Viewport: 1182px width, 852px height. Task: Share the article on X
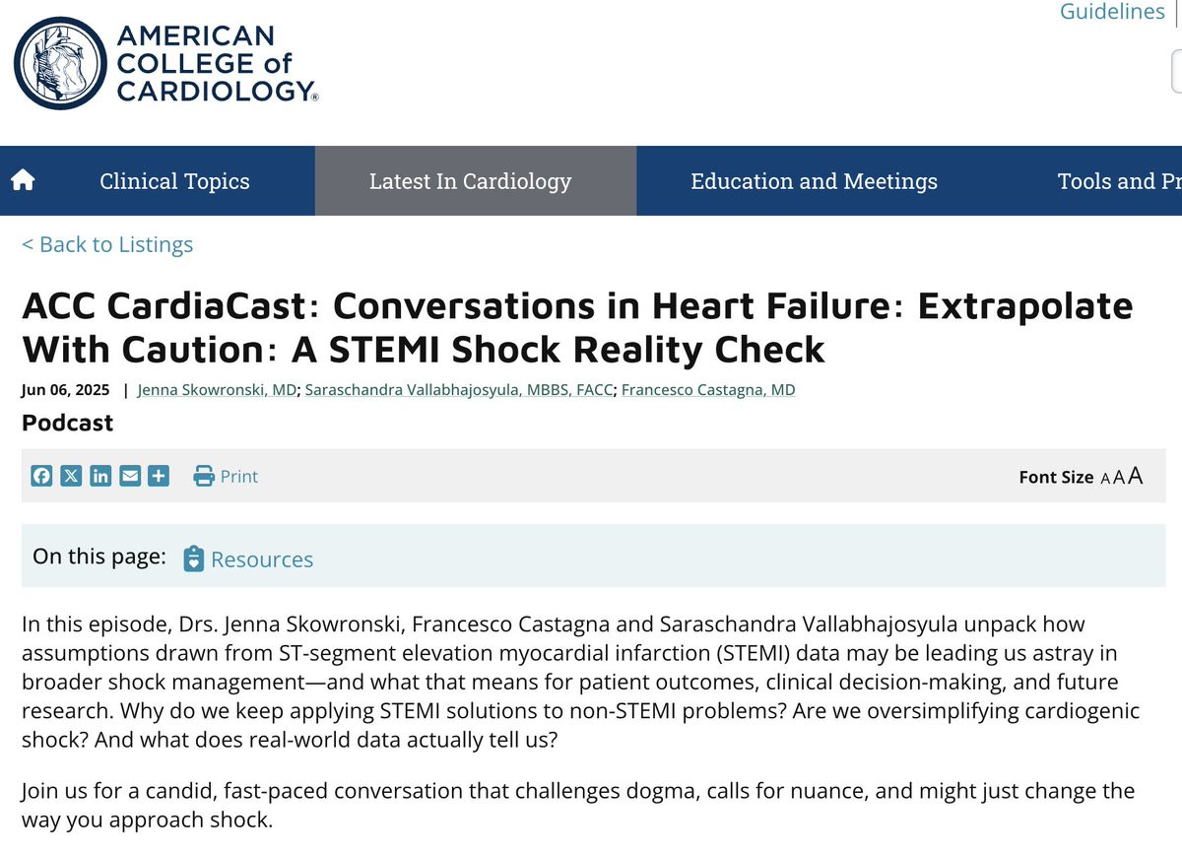pos(71,477)
